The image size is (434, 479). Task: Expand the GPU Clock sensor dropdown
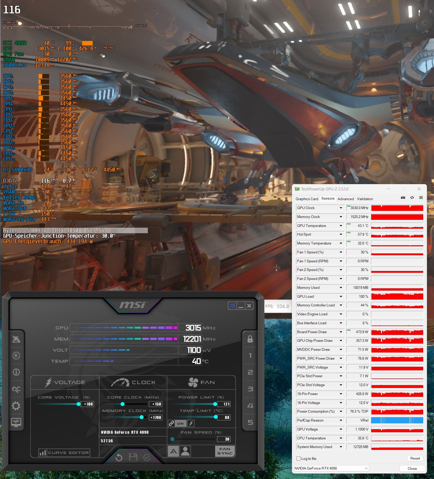click(x=341, y=208)
